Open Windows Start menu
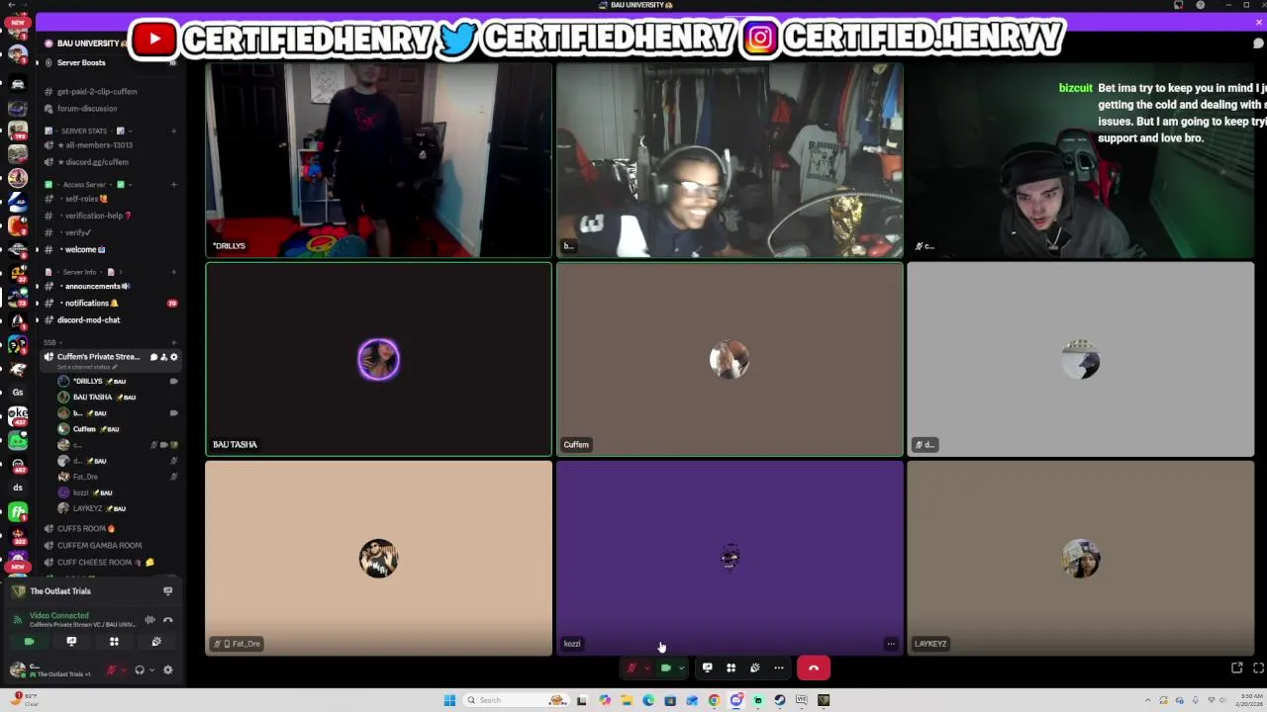Viewport: 1267px width, 712px height. [x=449, y=700]
